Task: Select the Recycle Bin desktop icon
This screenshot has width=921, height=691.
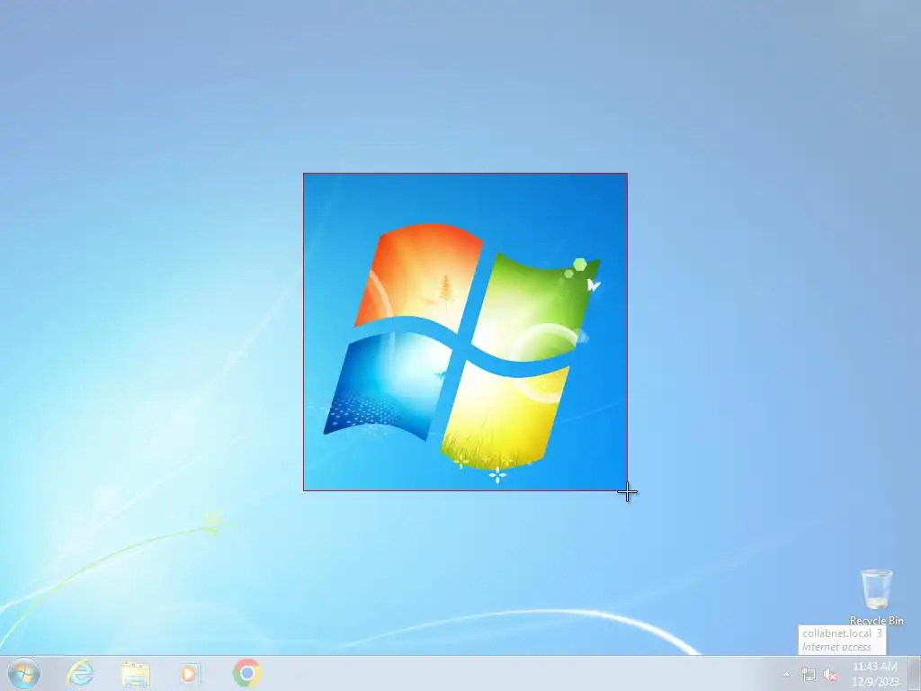Action: pos(876,597)
